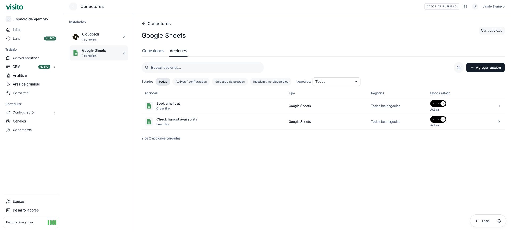Click the sheet icon for Book a haircut
The width and height of the screenshot is (511, 232).
pyautogui.click(x=149, y=106)
